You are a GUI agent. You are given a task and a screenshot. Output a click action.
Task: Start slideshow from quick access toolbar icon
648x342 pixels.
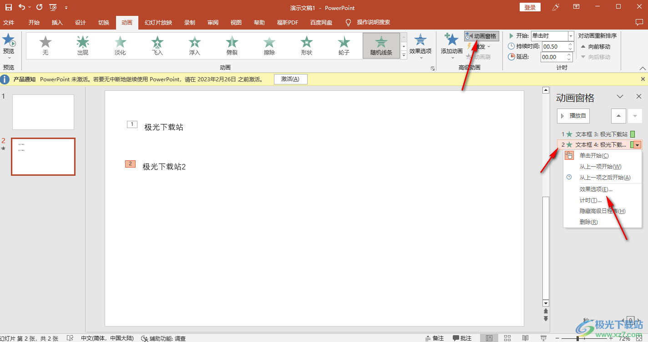[x=53, y=7]
